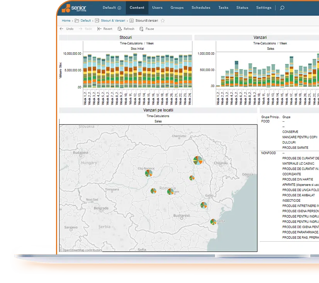The height and width of the screenshot is (283, 319).
Task: Select the NONFOOD group label
Action: click(268, 153)
